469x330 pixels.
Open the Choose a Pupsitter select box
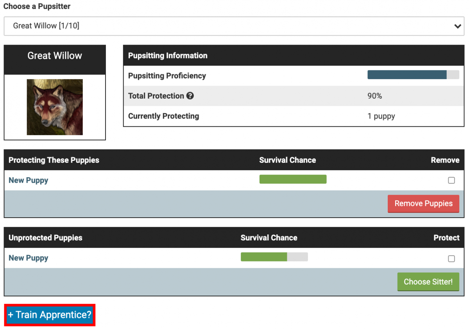click(x=234, y=26)
